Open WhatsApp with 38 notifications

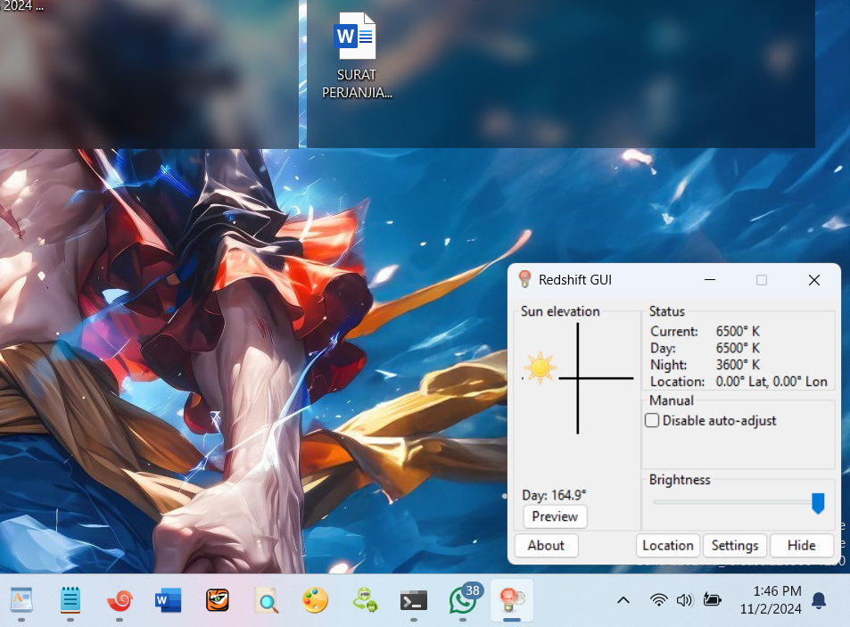pos(464,599)
